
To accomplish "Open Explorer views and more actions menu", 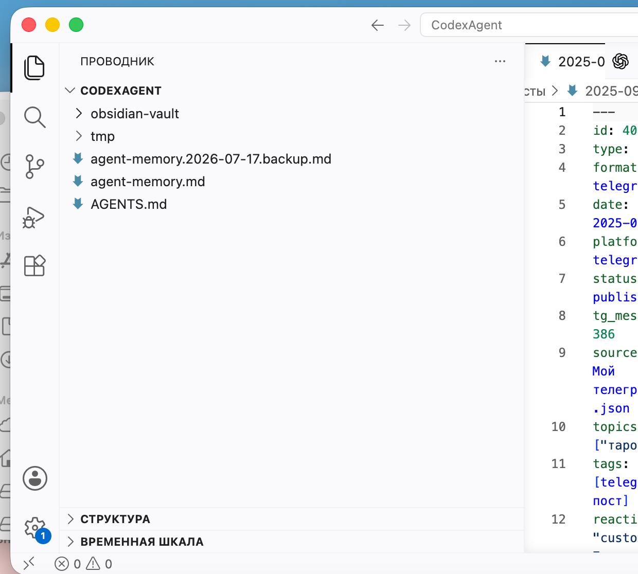I will coord(500,61).
